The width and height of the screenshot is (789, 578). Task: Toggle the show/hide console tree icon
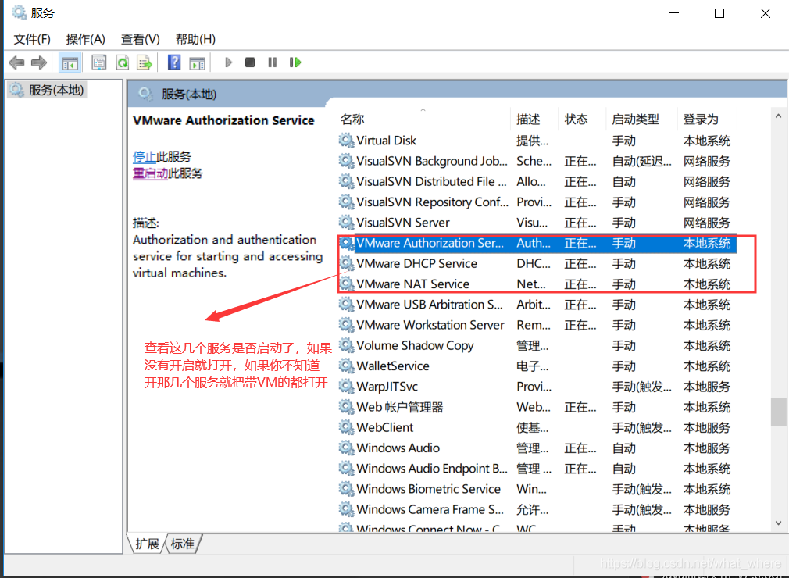(70, 63)
